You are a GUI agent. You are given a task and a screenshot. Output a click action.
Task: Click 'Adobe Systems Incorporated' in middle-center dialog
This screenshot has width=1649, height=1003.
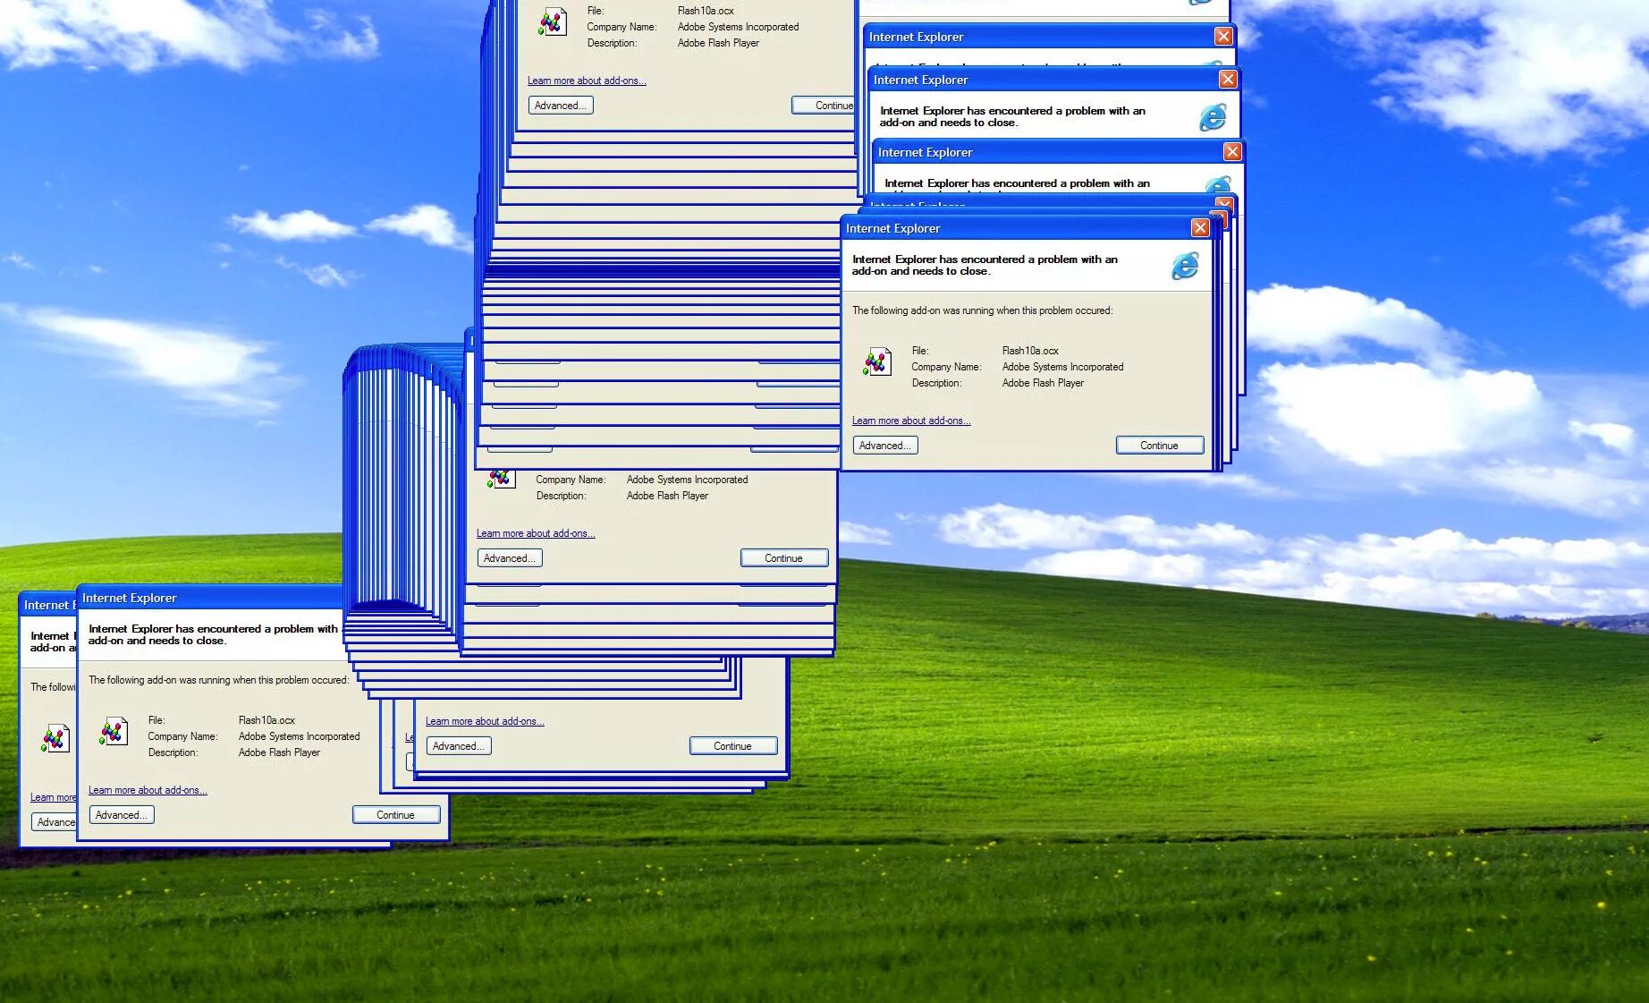[x=687, y=480]
